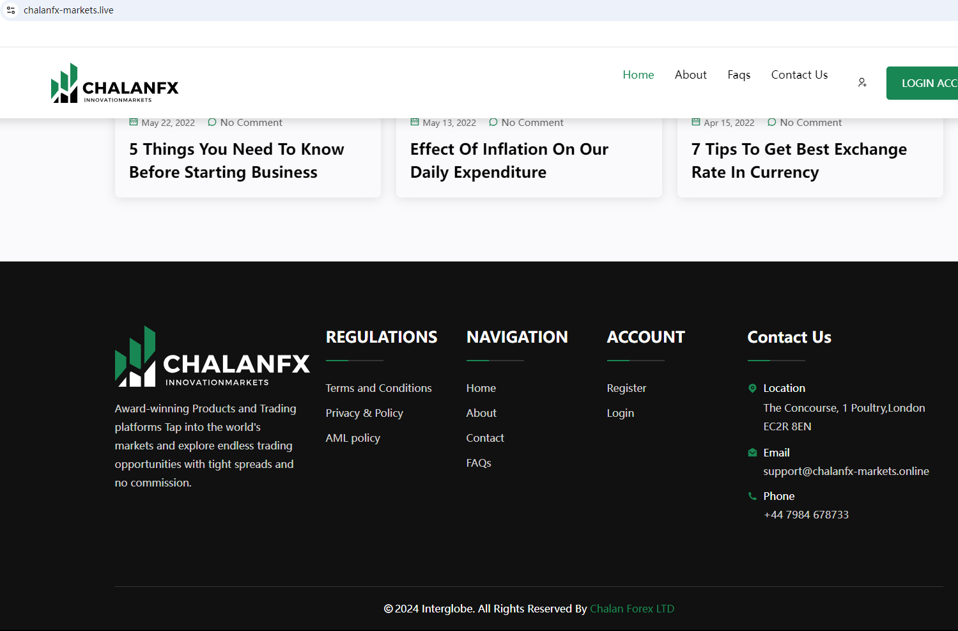This screenshot has width=958, height=631.
Task: Open the About page from header menu
Action: tap(690, 75)
